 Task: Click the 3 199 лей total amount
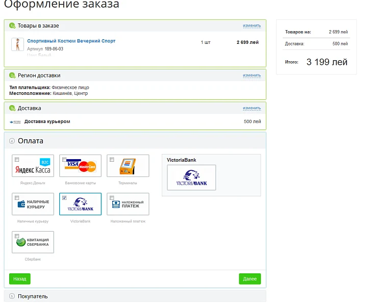pyautogui.click(x=327, y=62)
